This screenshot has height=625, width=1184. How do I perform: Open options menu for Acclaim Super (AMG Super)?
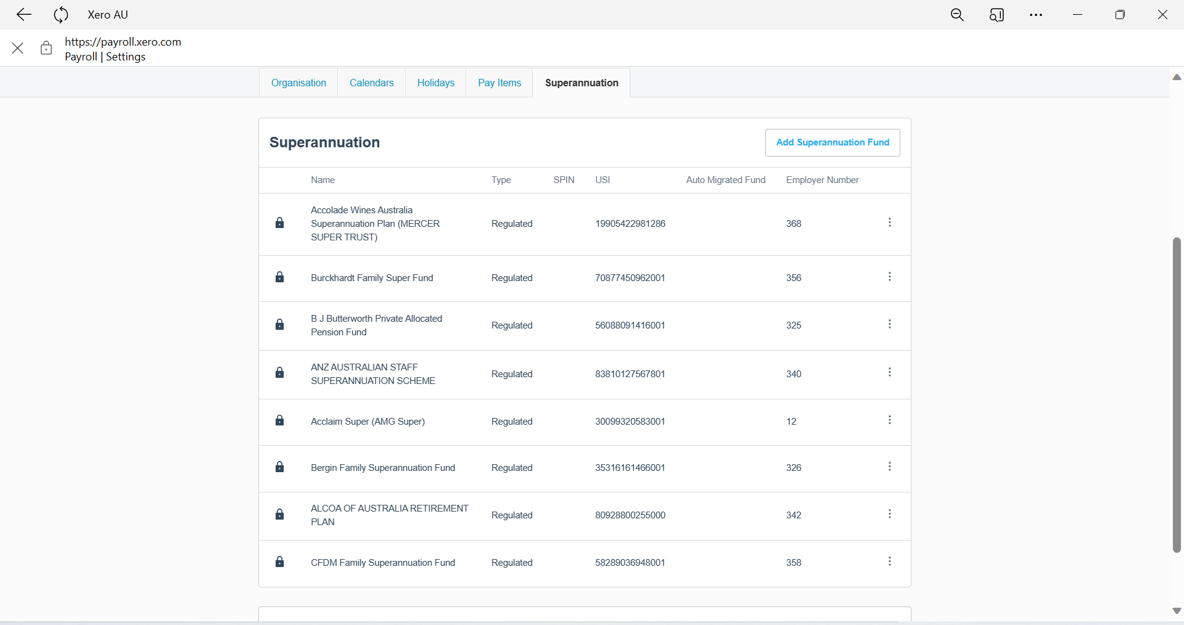pyautogui.click(x=889, y=420)
